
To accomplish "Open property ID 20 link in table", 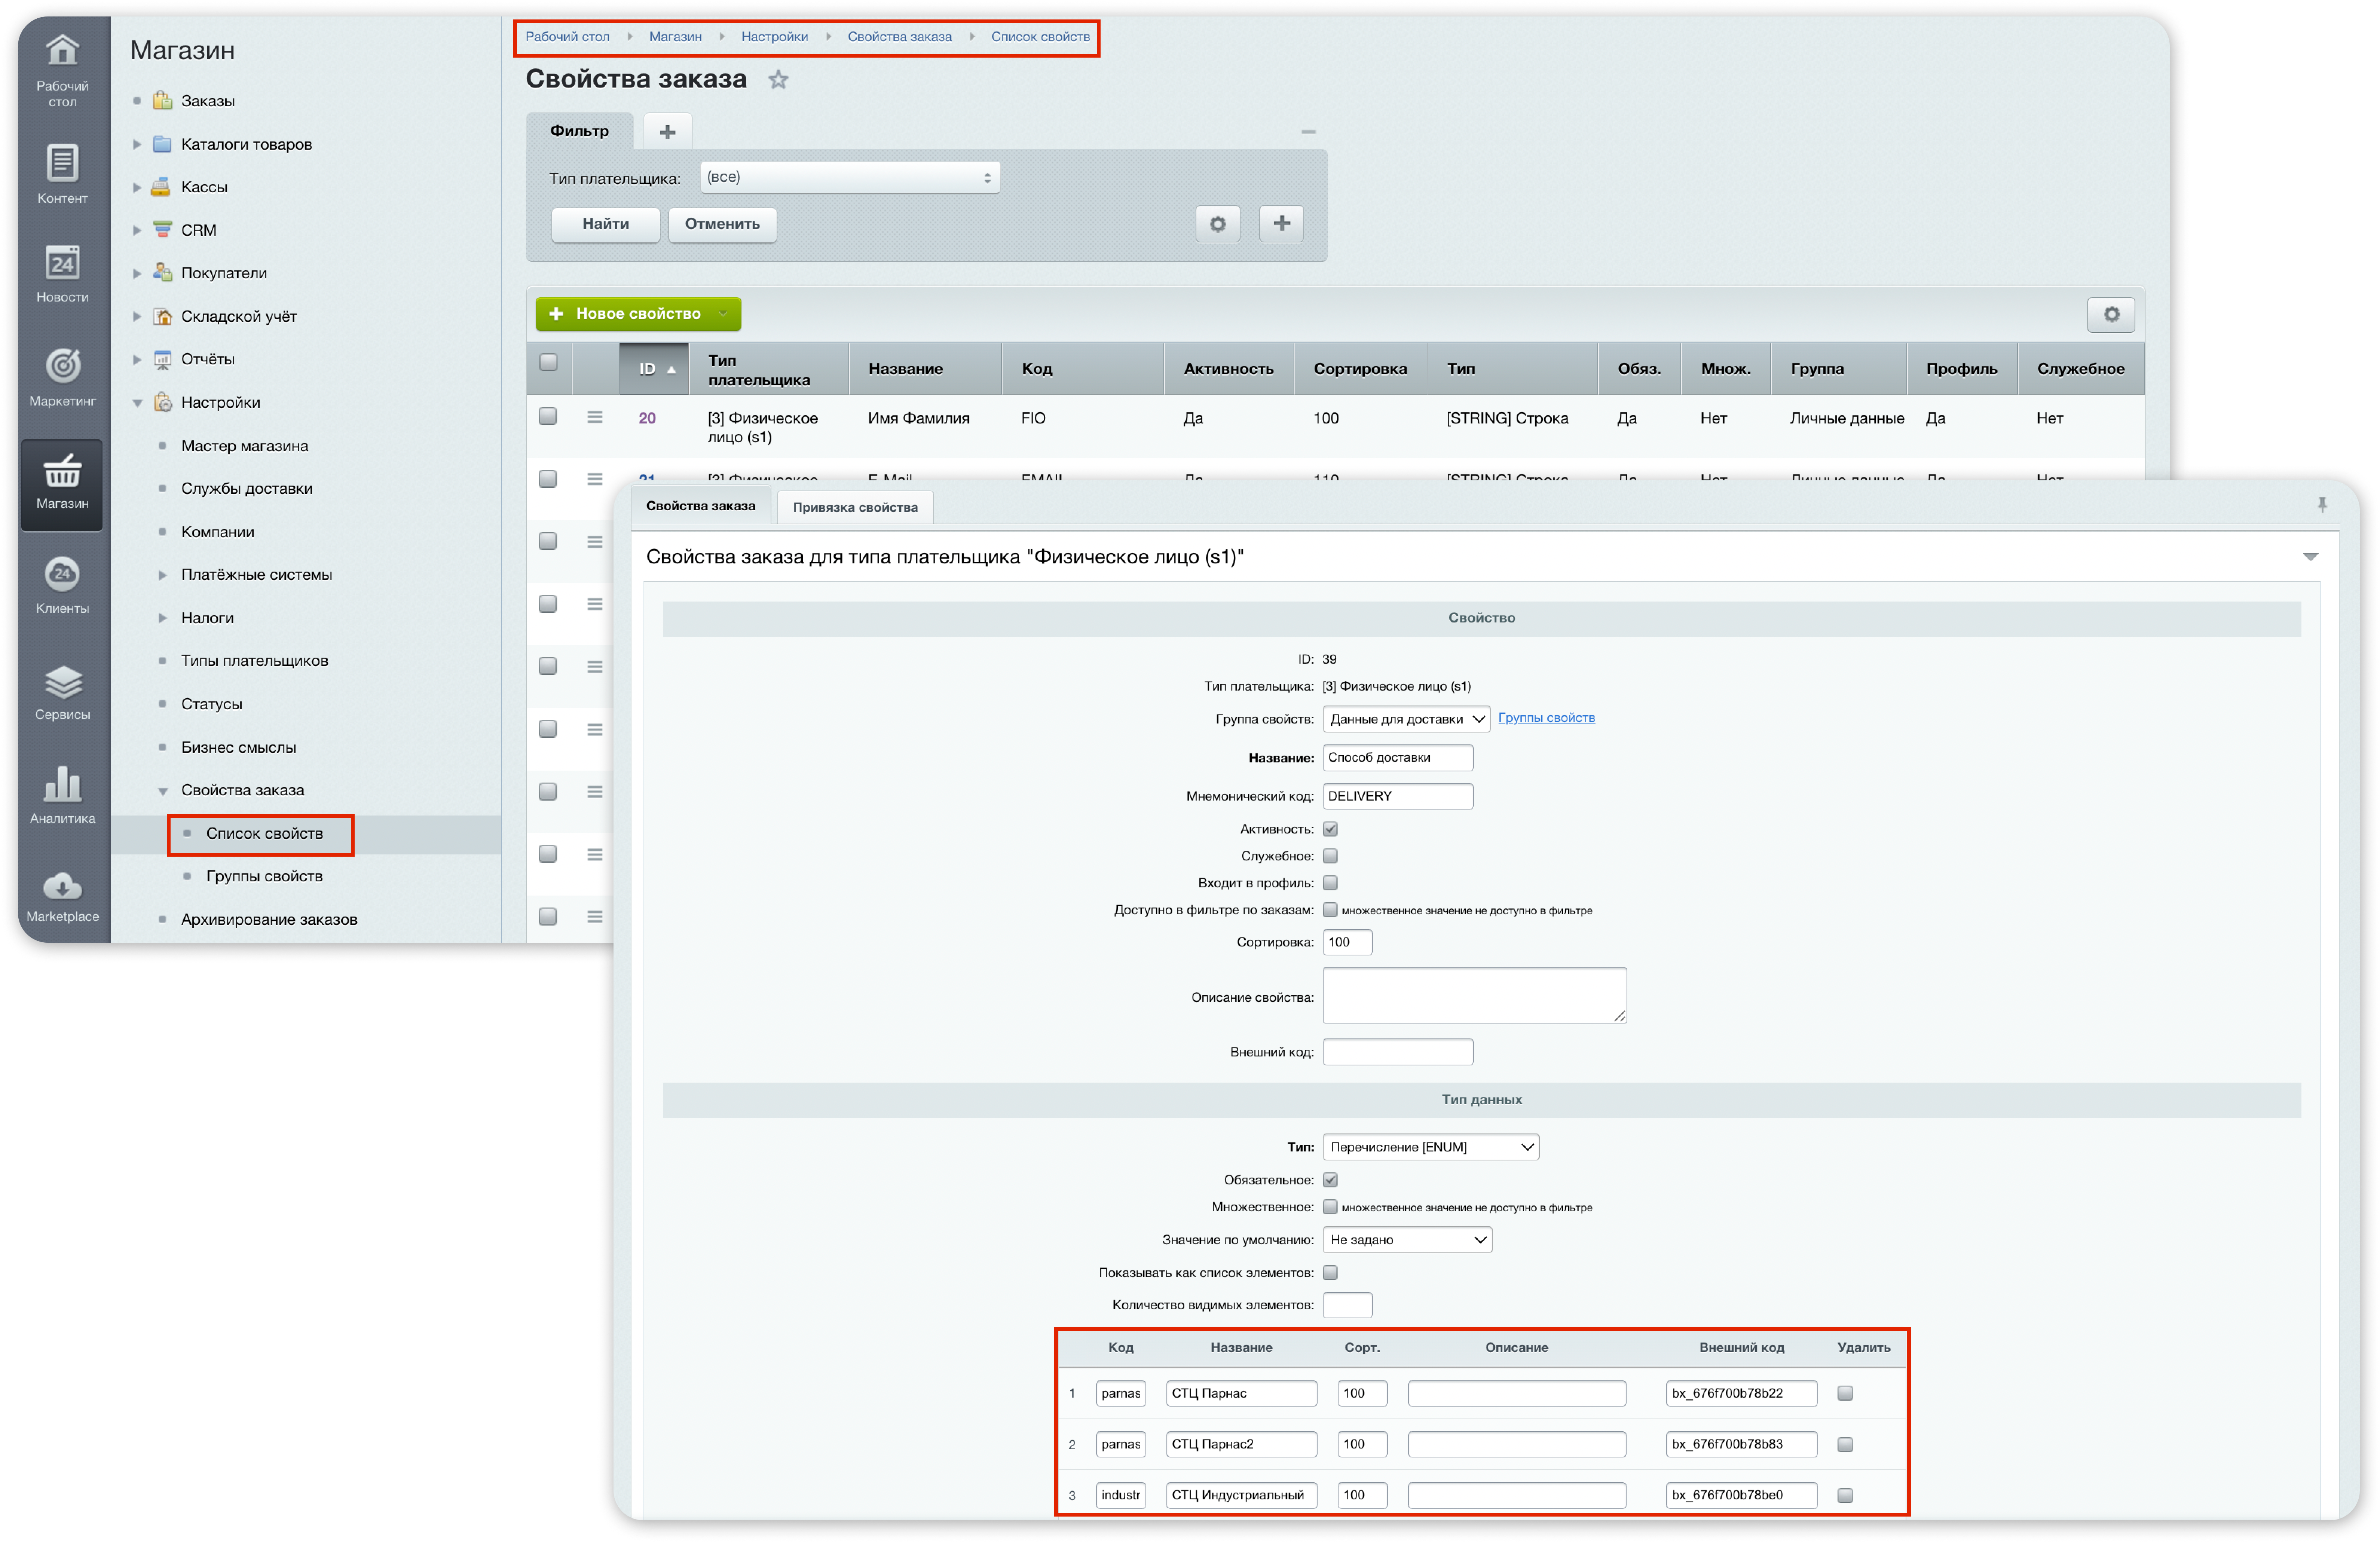I will pos(647,418).
